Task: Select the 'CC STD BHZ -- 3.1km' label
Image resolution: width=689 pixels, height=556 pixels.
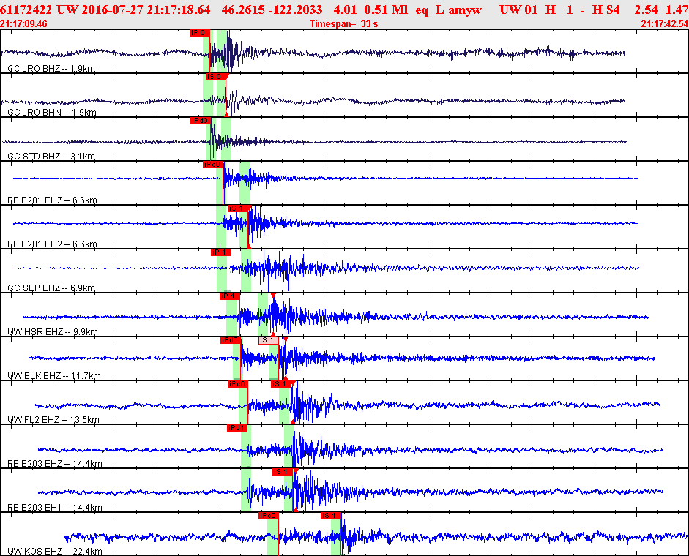Action: tap(51, 157)
